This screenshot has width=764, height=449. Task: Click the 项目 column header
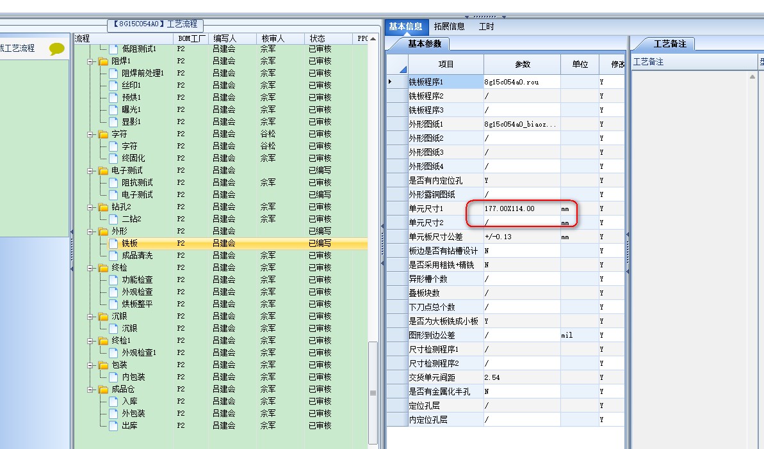pos(446,64)
